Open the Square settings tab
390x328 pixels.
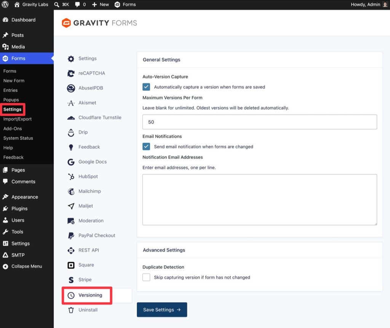(x=86, y=265)
